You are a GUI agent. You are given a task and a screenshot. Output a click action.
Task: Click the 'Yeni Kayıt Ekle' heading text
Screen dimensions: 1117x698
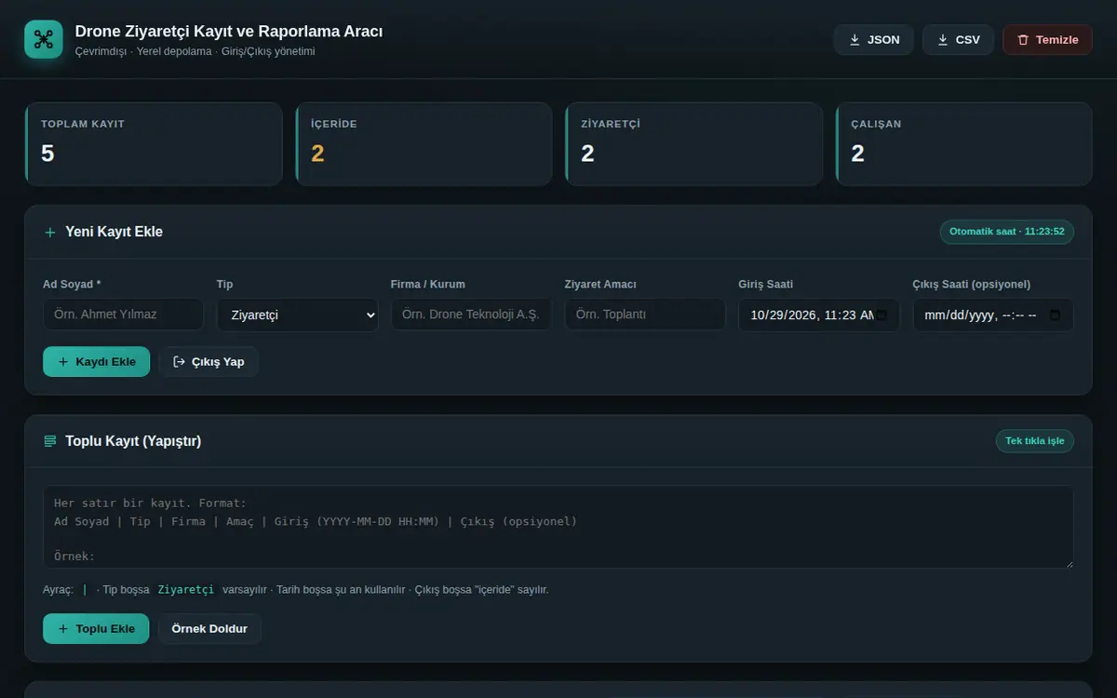pos(114,232)
